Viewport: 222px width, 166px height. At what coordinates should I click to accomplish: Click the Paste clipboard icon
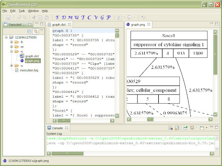pyautogui.click(x=46, y=18)
